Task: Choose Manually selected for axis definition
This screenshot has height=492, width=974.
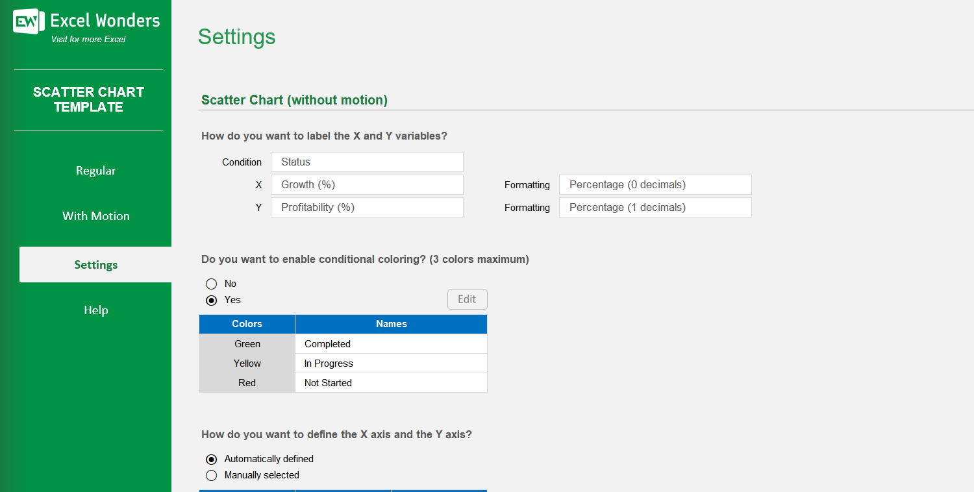Action: click(212, 475)
